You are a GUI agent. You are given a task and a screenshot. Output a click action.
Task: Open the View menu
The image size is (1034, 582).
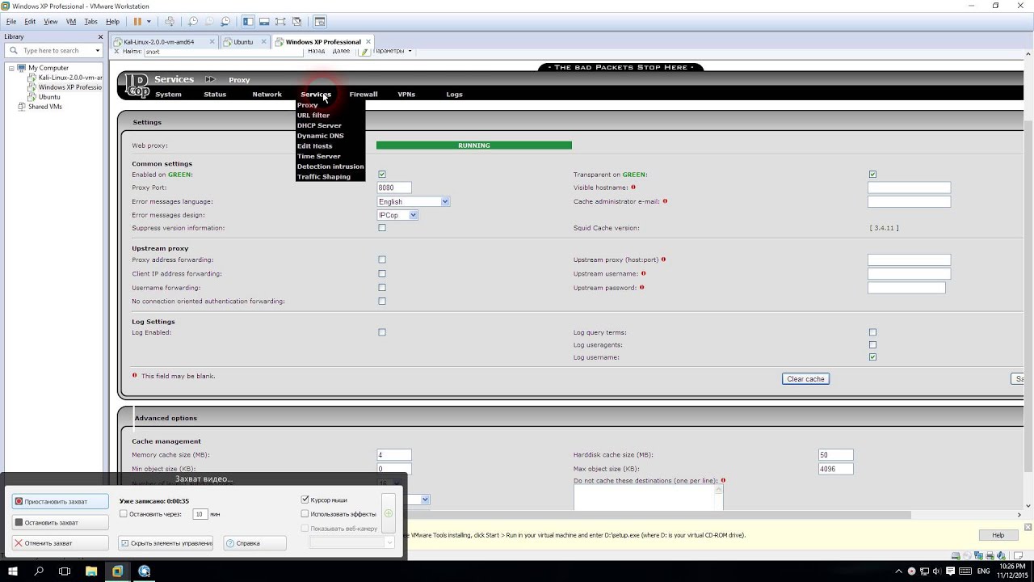point(50,22)
